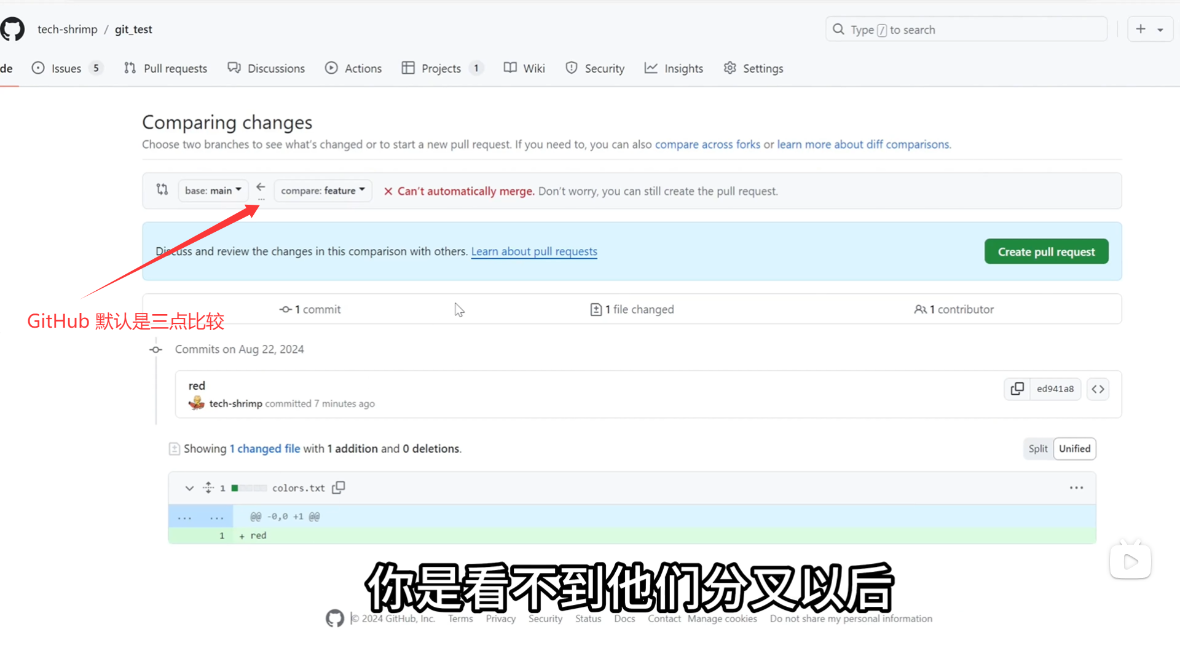This screenshot has height=664, width=1180.
Task: Switch diff view to Split
Action: [x=1037, y=449]
